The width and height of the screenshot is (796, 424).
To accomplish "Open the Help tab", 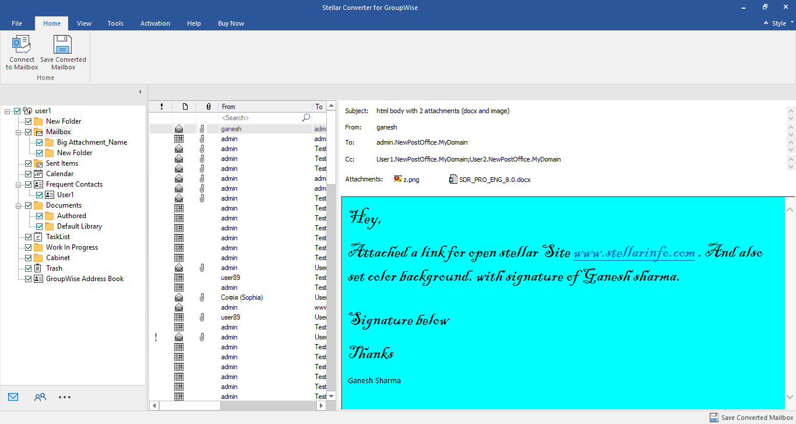I will [194, 23].
